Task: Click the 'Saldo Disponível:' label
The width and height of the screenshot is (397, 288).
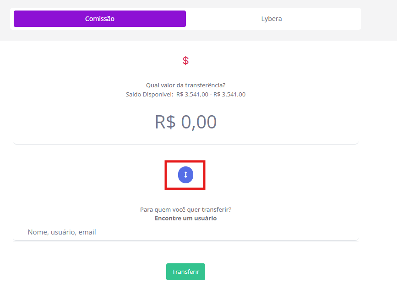Action: pyautogui.click(x=149, y=95)
